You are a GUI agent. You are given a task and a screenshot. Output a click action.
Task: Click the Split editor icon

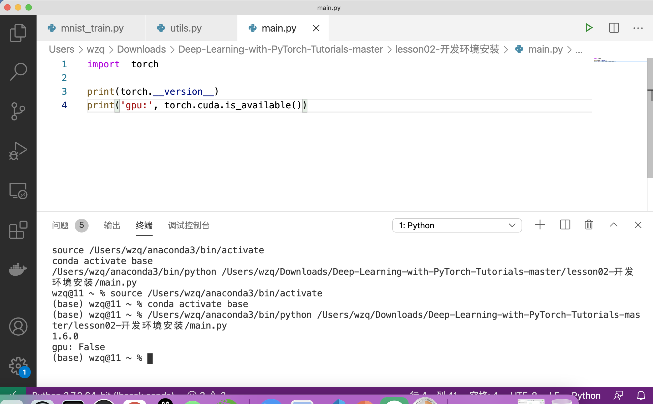point(614,28)
